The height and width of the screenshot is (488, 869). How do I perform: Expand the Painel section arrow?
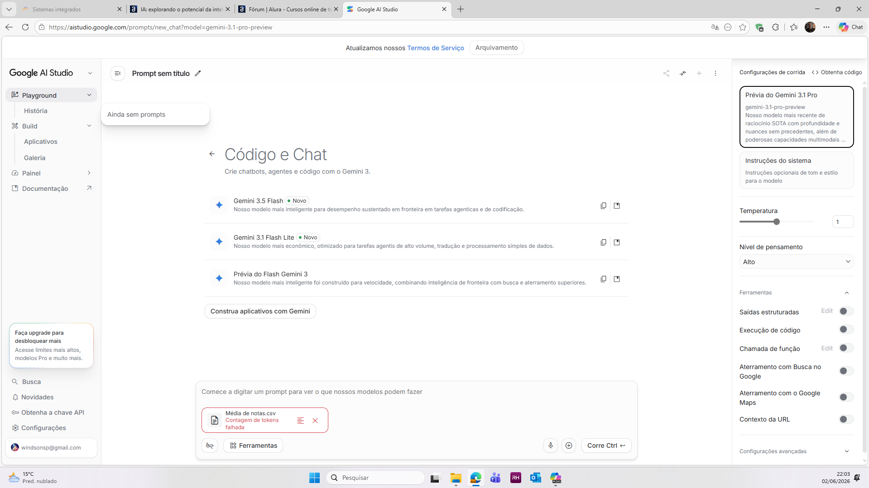pos(89,173)
